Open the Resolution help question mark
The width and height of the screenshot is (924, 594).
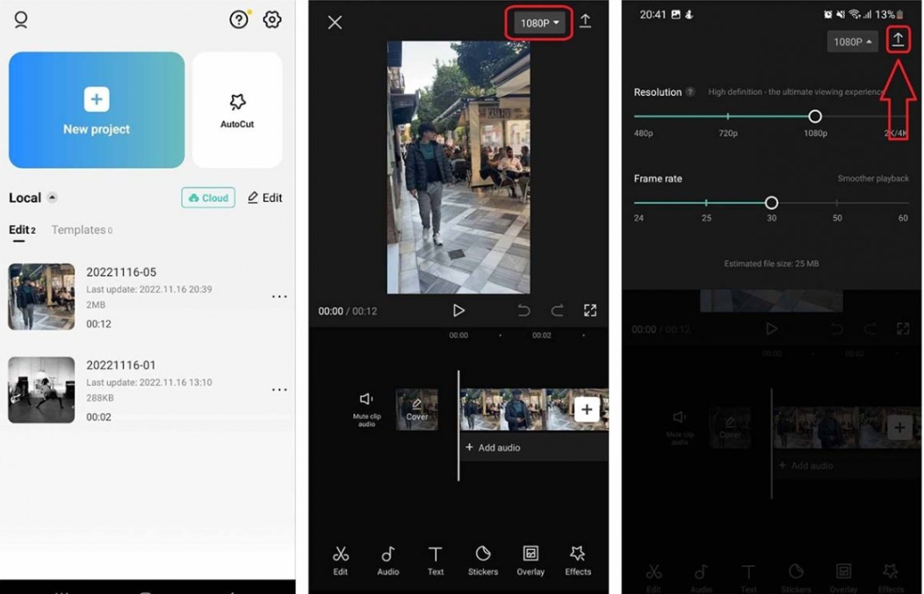[x=690, y=92]
